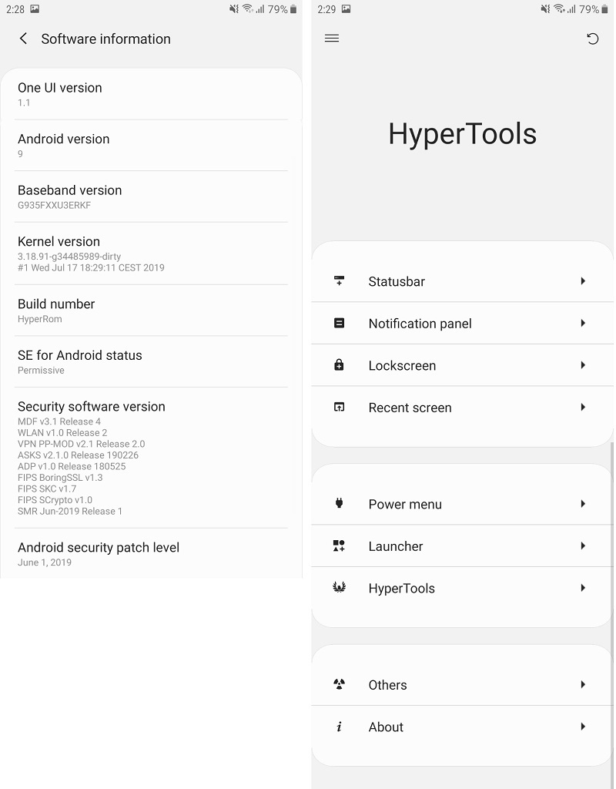Tap the image notification icon beside 2:28

pyautogui.click(x=35, y=8)
